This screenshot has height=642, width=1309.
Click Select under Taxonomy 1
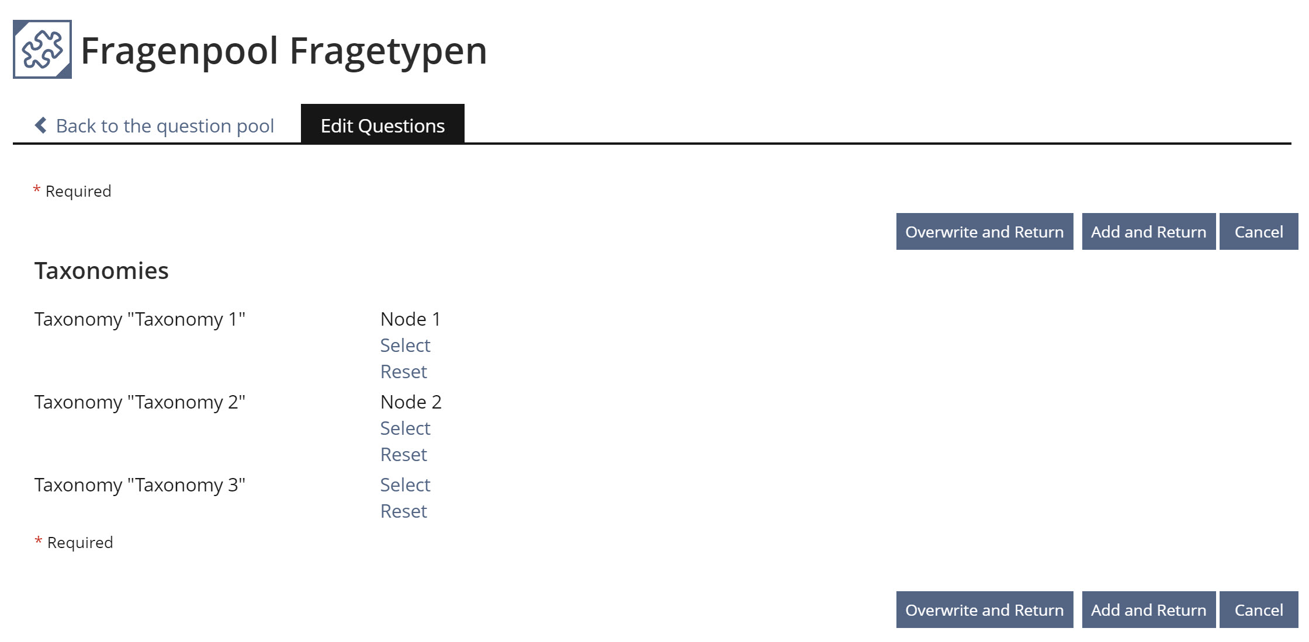(x=405, y=346)
